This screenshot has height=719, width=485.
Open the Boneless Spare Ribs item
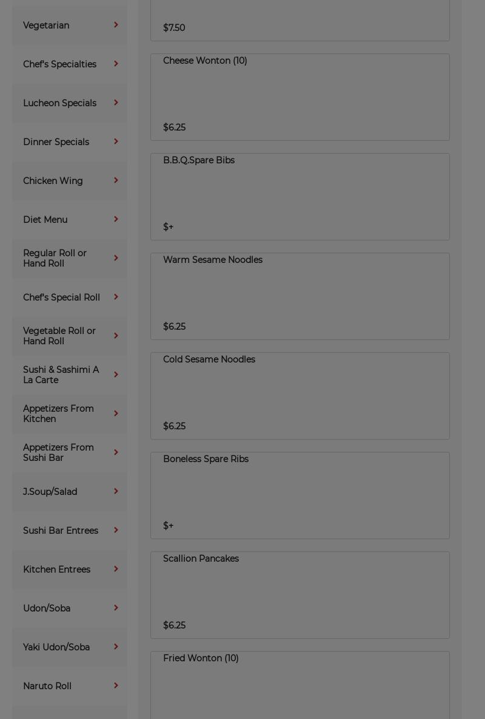click(x=300, y=496)
